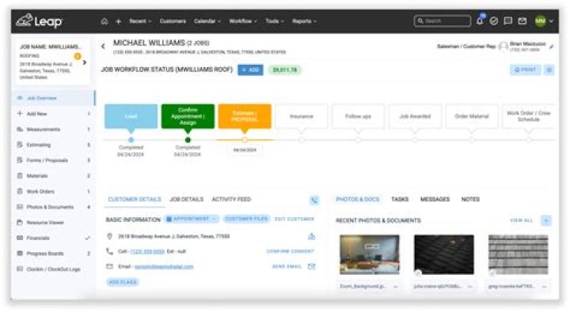Click the green job amount badge
The image size is (570, 312).
285,70
